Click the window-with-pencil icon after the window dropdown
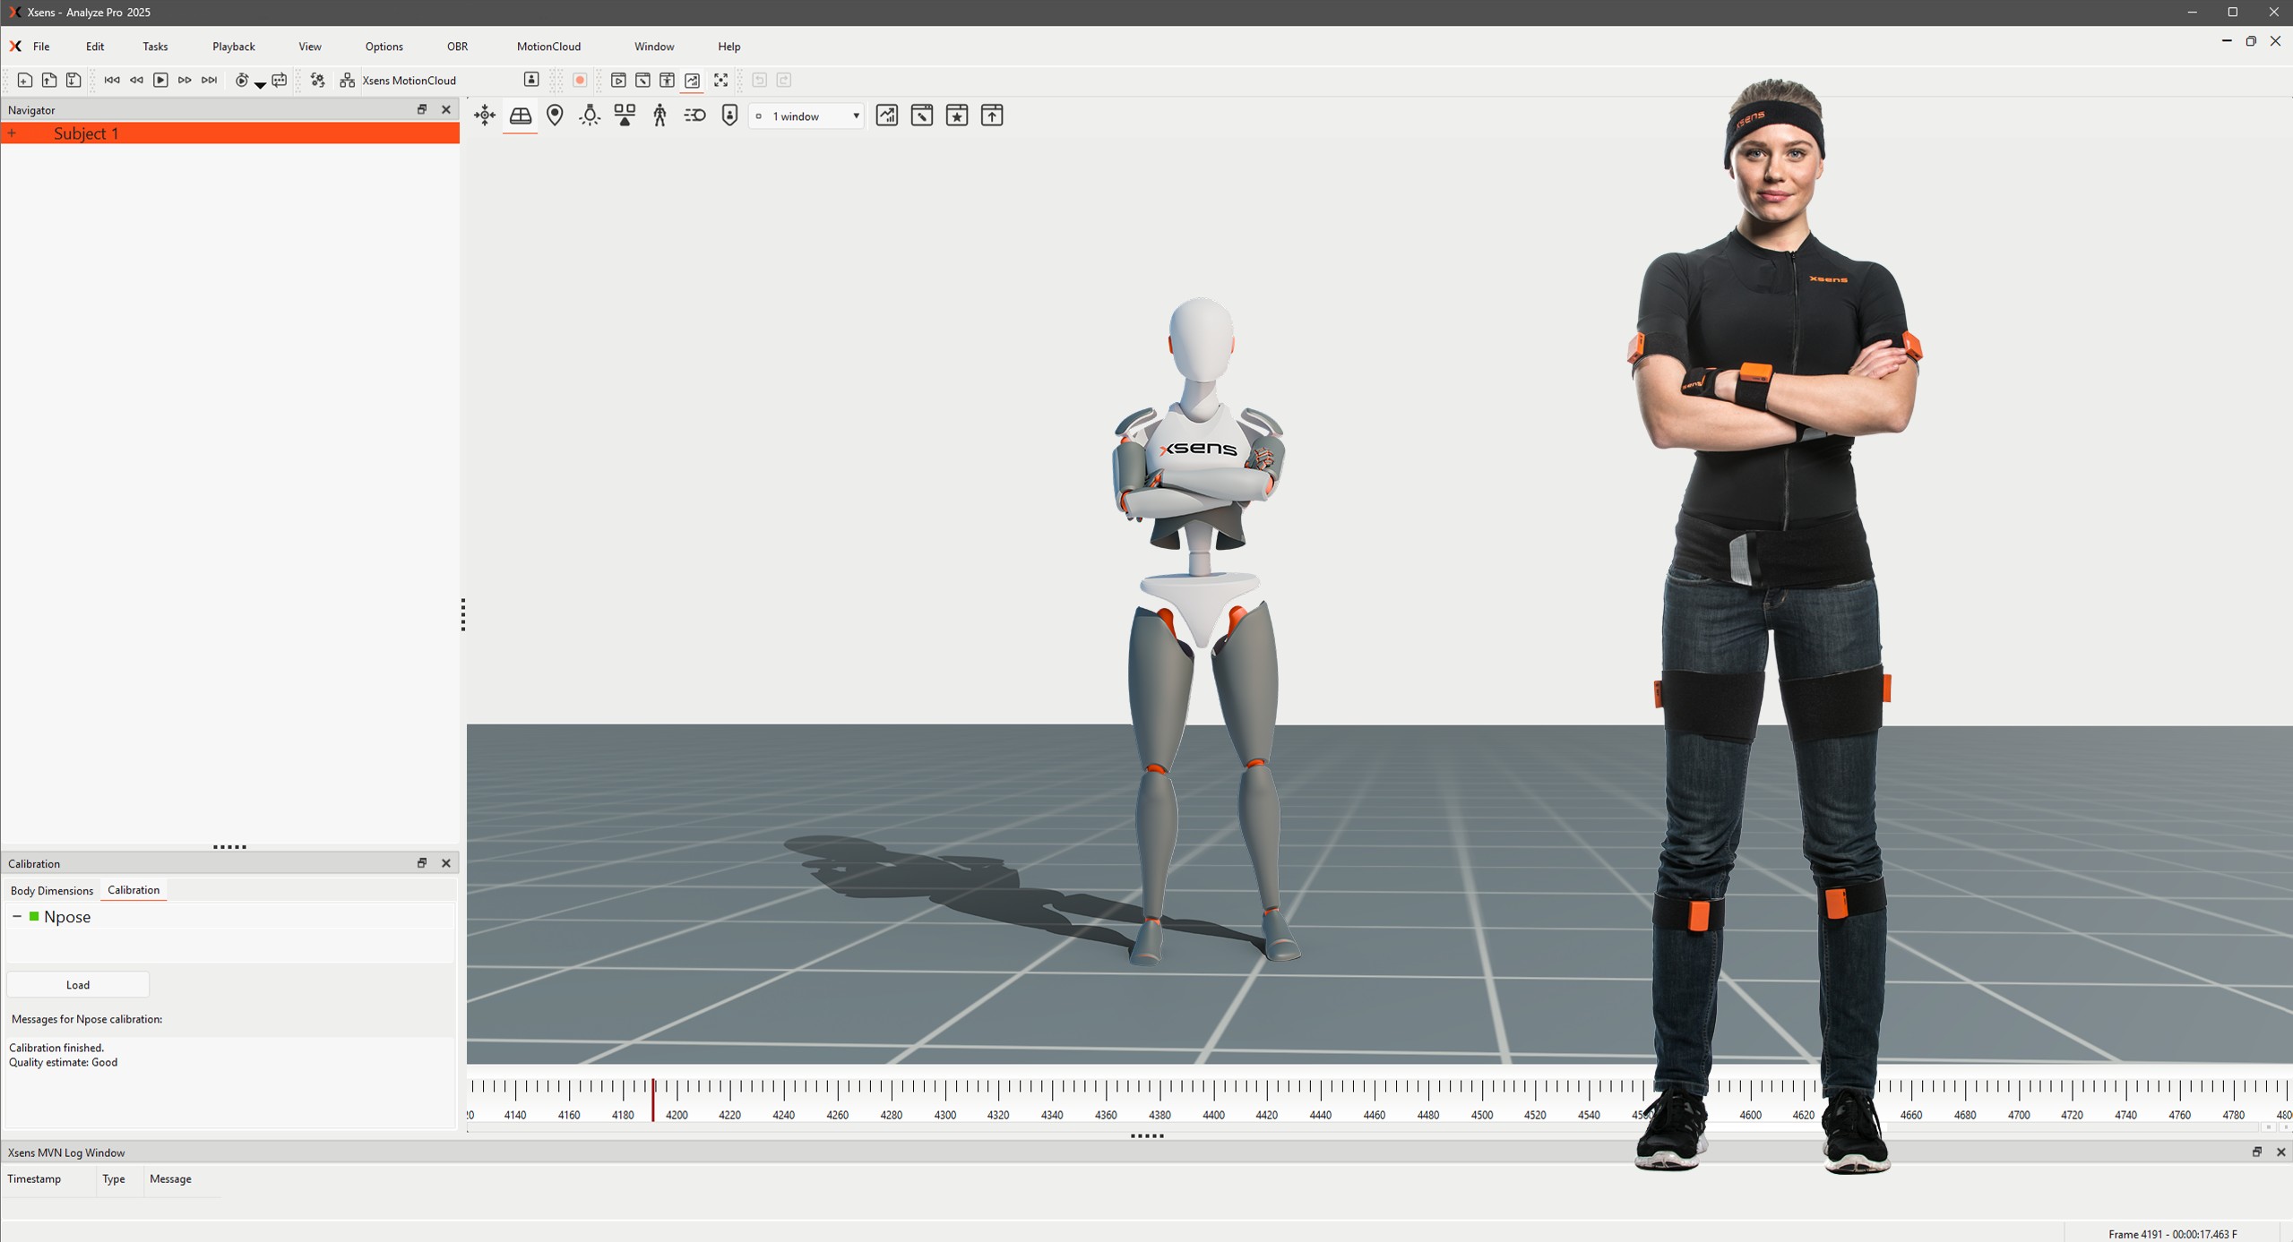 pos(922,116)
